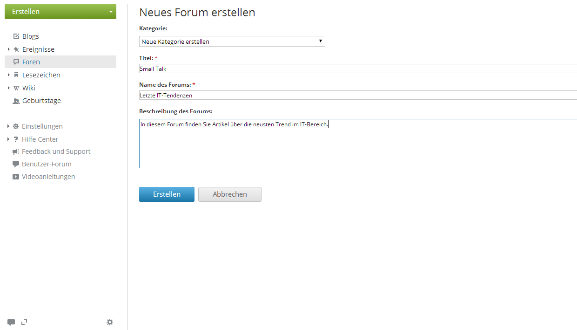
Task: Open Ereignisse in the sidebar
Action: pyautogui.click(x=38, y=49)
